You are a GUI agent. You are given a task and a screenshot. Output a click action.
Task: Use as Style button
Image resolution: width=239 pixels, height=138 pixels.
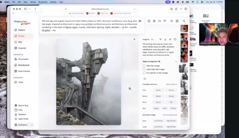[x=165, y=108]
